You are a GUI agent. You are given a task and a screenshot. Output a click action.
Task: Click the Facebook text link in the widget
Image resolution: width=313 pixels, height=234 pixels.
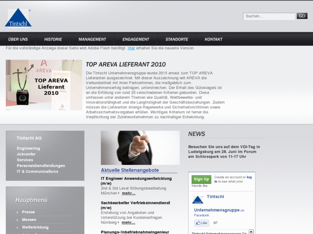201,215
